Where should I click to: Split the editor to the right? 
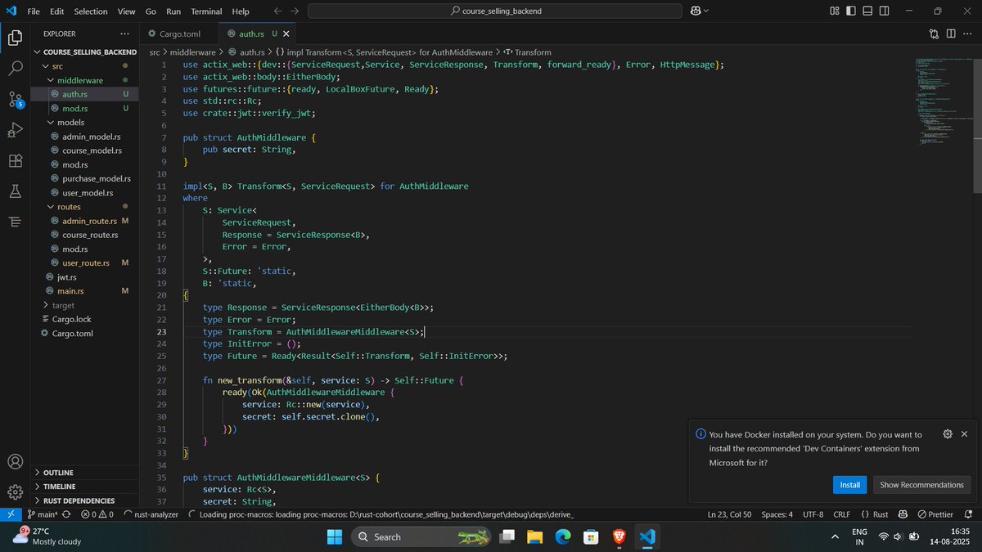coord(951,34)
